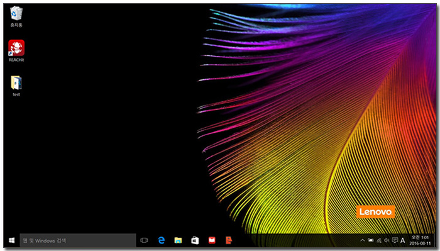Expand hidden system tray icons
This screenshot has width=440, height=251.
click(362, 240)
